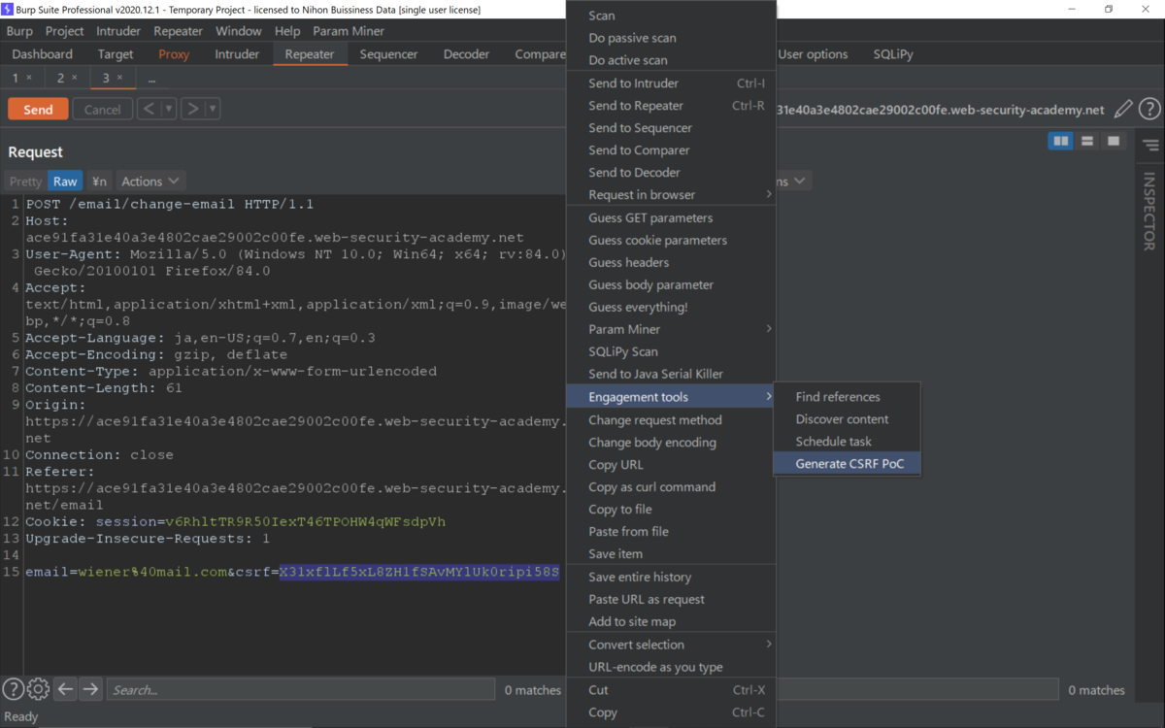
Task: Select the side-by-side layout icon
Action: click(x=1061, y=142)
